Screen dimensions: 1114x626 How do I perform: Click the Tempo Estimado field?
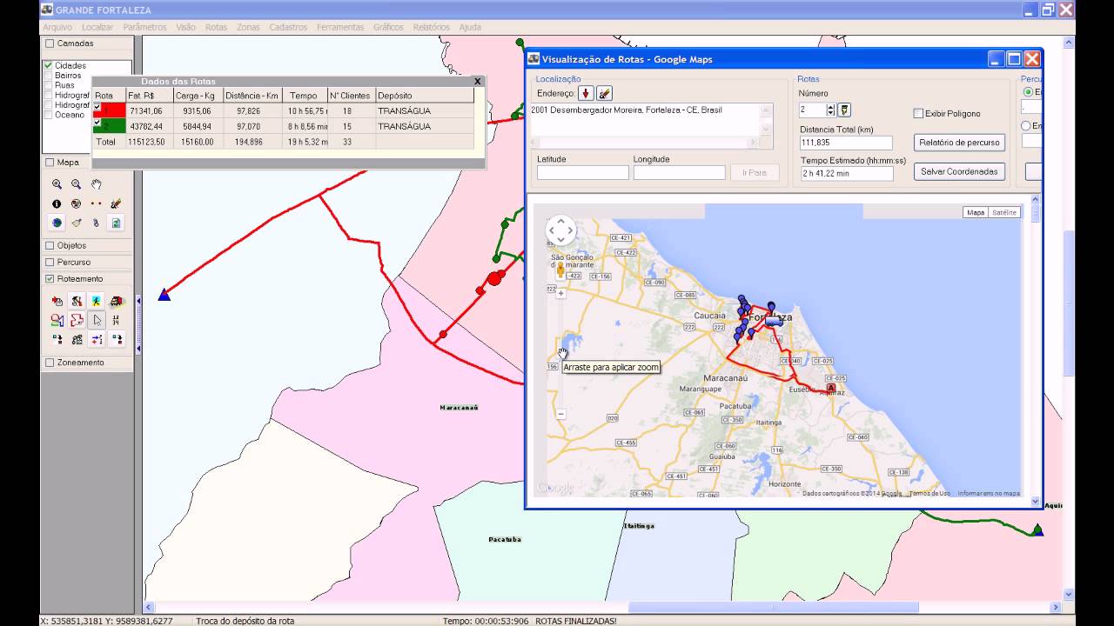[847, 174]
